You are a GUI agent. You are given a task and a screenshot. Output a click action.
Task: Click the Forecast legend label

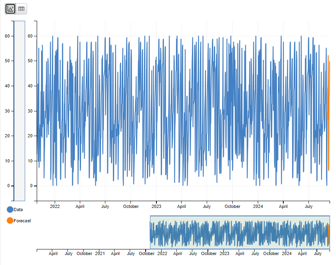pos(22,221)
